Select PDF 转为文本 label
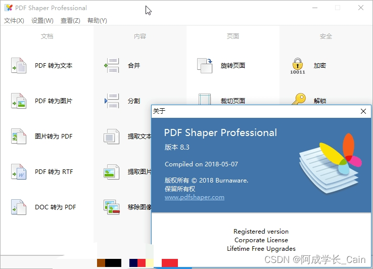 pos(54,65)
